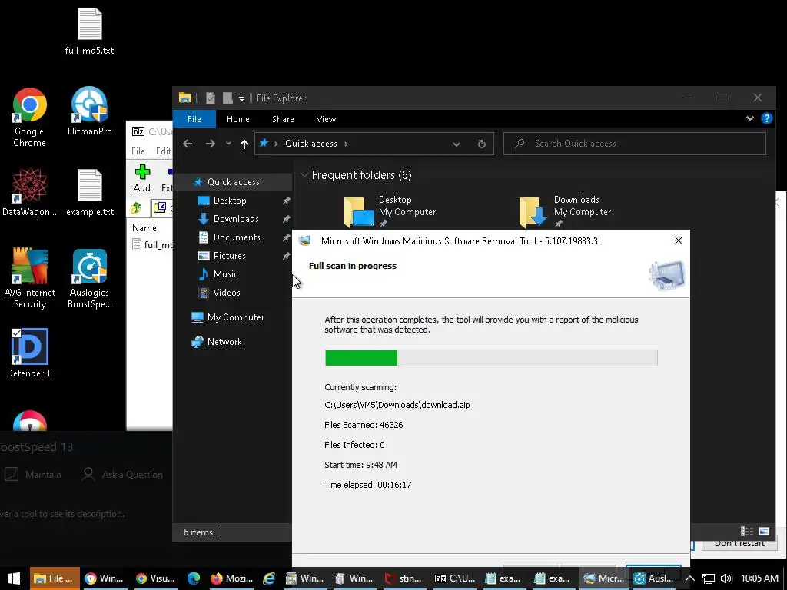Screen dimensions: 787x590
Task: Switch to Mozilla Firefox taskbar item
Action: (232, 578)
